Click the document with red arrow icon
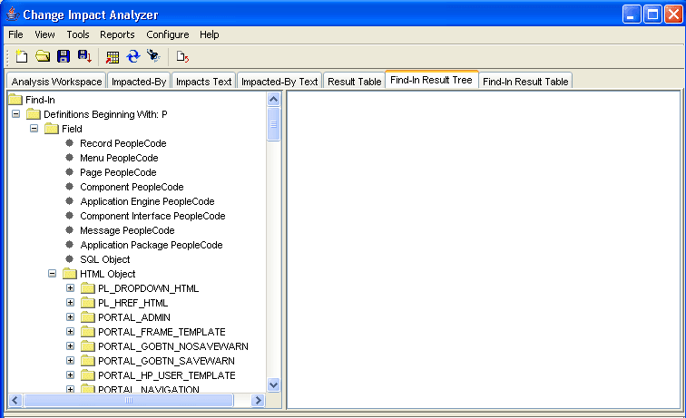Screen dimensions: 686x418 (182, 56)
